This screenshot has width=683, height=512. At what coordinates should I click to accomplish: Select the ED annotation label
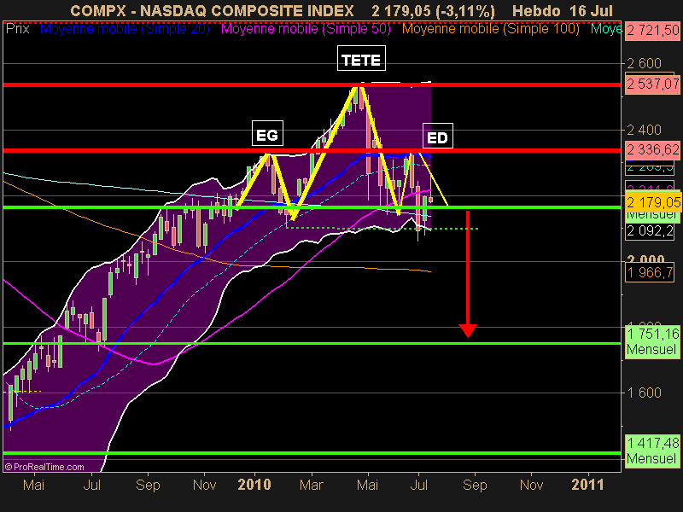[x=438, y=136]
